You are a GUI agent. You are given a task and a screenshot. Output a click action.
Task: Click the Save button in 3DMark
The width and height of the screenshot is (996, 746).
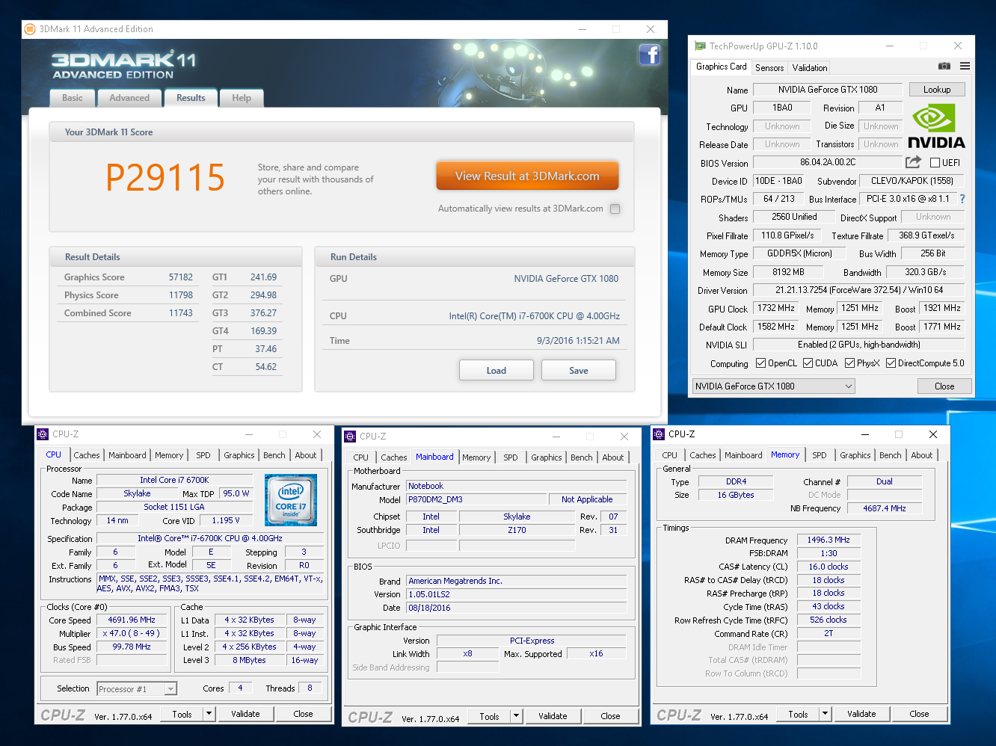(x=579, y=371)
